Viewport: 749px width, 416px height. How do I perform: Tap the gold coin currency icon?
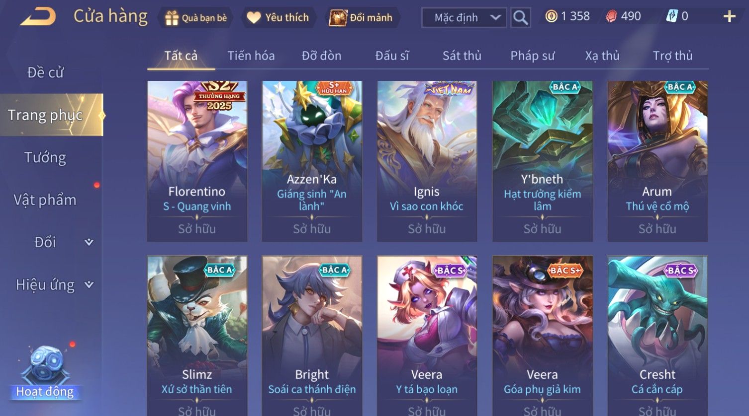[551, 16]
